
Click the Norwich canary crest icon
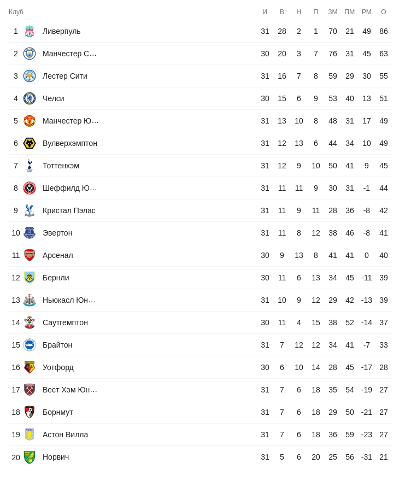click(x=30, y=457)
